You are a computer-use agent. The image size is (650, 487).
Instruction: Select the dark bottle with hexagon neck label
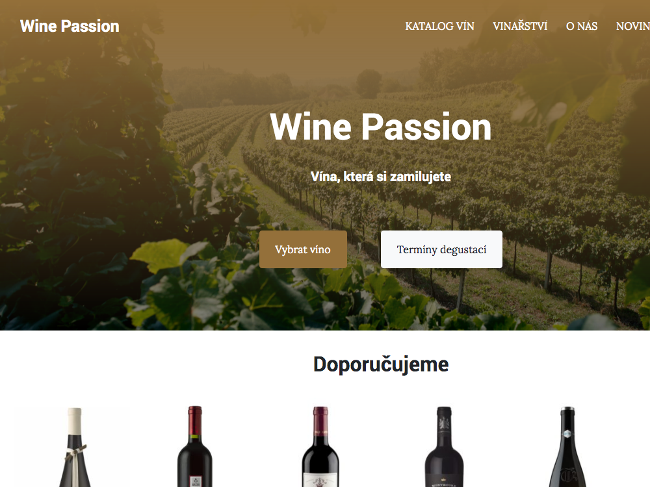click(567, 447)
